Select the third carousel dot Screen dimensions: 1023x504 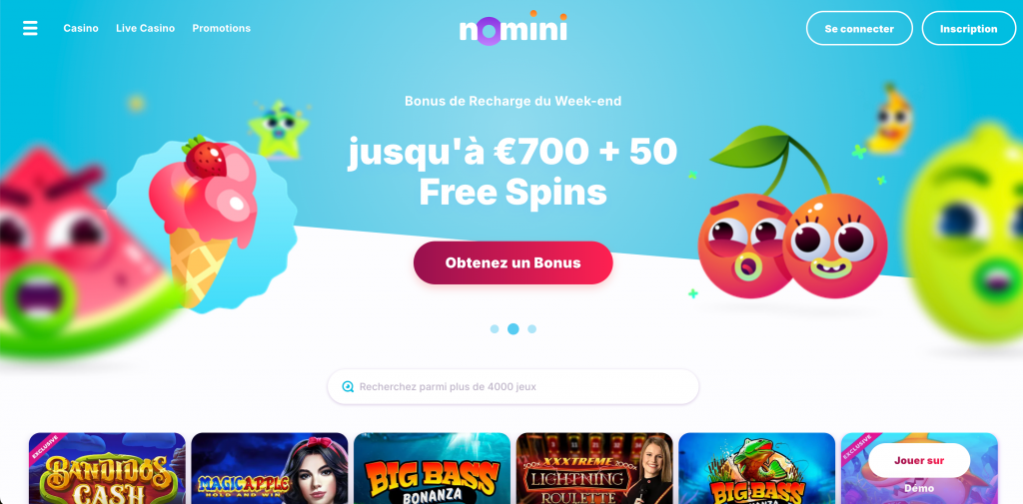pyautogui.click(x=532, y=329)
